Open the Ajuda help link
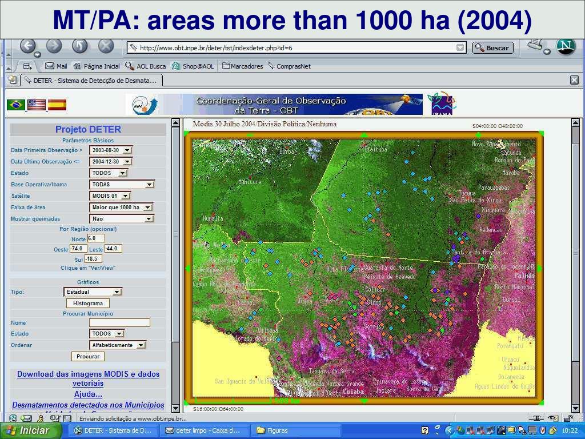 click(x=88, y=394)
